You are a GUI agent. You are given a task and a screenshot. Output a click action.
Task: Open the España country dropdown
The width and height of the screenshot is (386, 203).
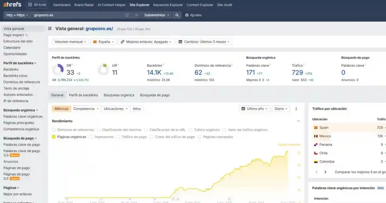[x=103, y=42]
